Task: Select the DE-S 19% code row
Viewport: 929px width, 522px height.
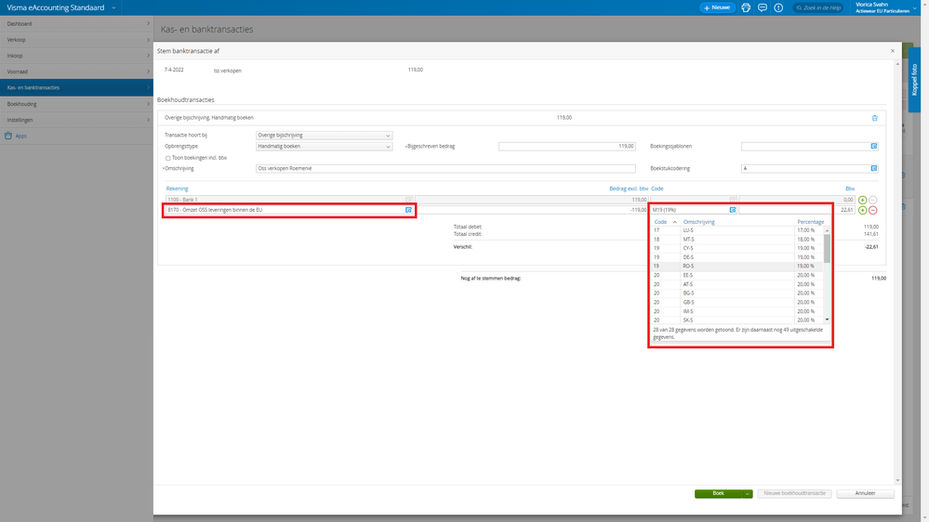Action: [x=737, y=257]
